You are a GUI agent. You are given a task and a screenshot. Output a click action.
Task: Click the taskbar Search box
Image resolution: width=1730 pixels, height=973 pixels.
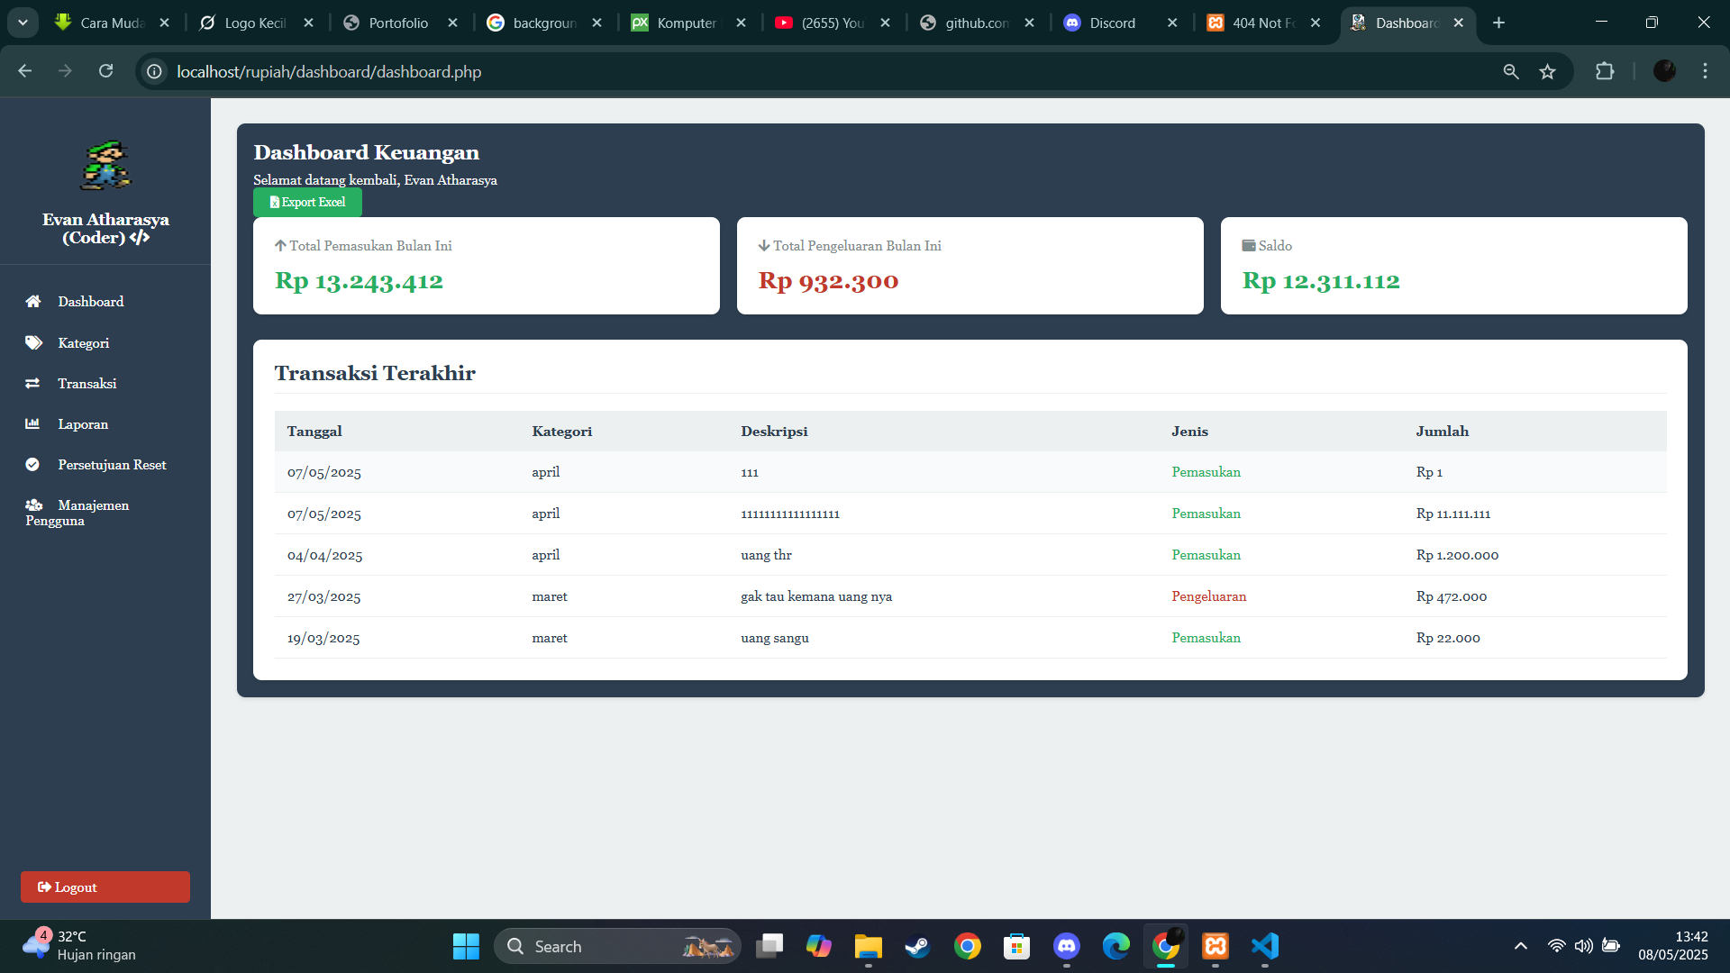(617, 946)
